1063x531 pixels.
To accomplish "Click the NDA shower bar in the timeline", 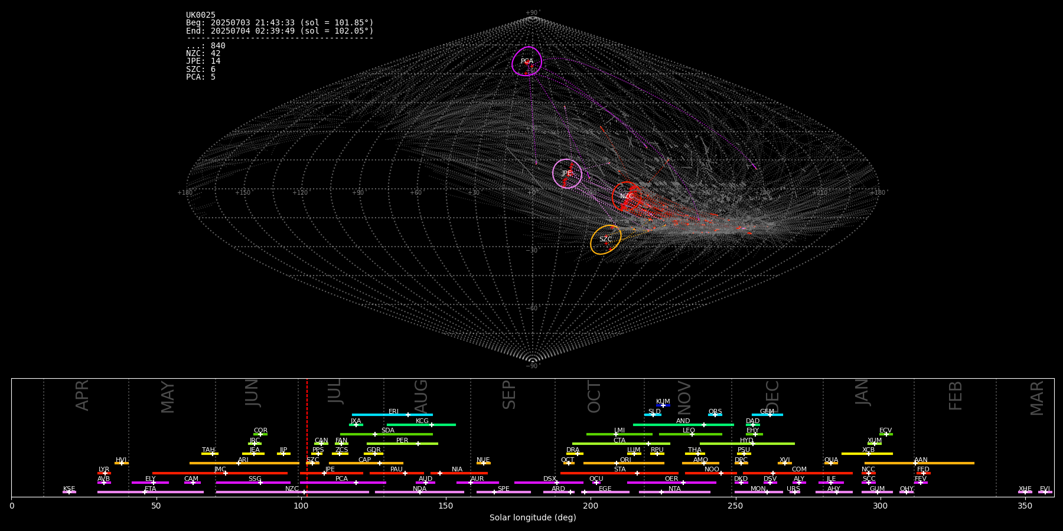I will coord(420,492).
